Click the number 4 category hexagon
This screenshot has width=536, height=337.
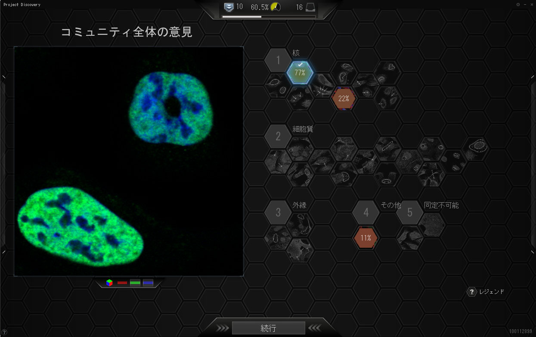[366, 212]
